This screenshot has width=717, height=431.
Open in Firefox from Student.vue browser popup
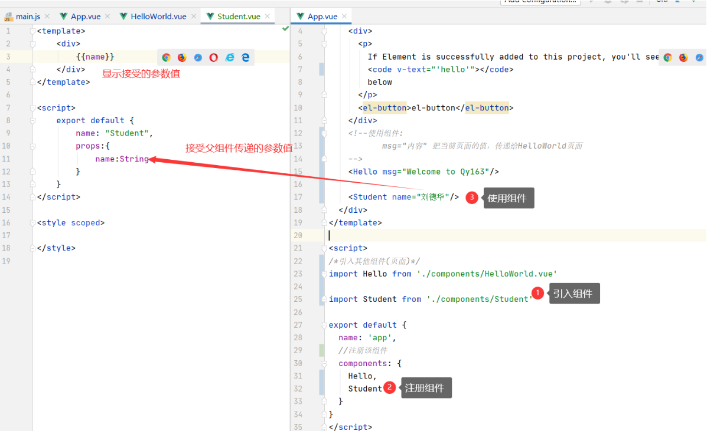click(182, 57)
